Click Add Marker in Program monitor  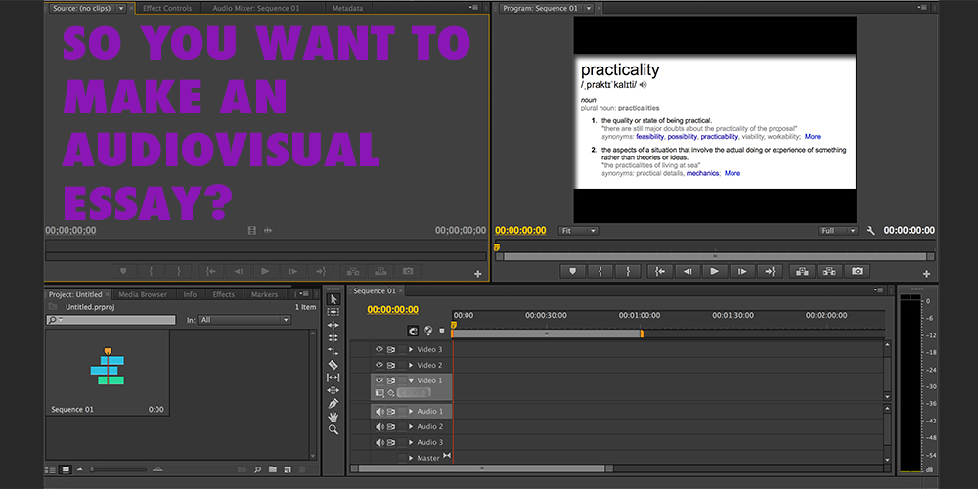pos(572,271)
